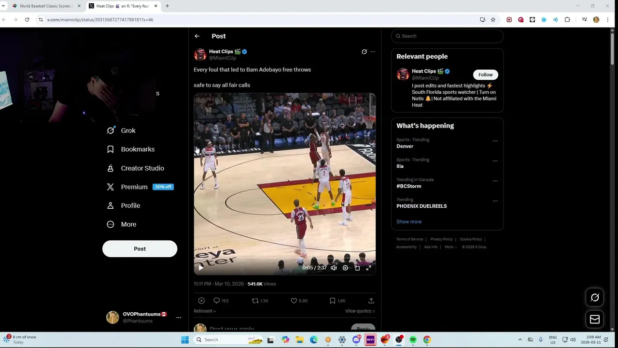
Task: Click the share post icon
Action: (371, 301)
